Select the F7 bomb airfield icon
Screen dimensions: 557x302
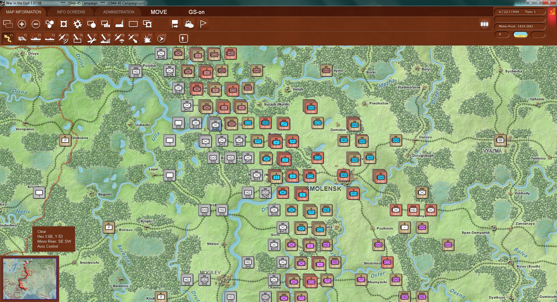[91, 38]
